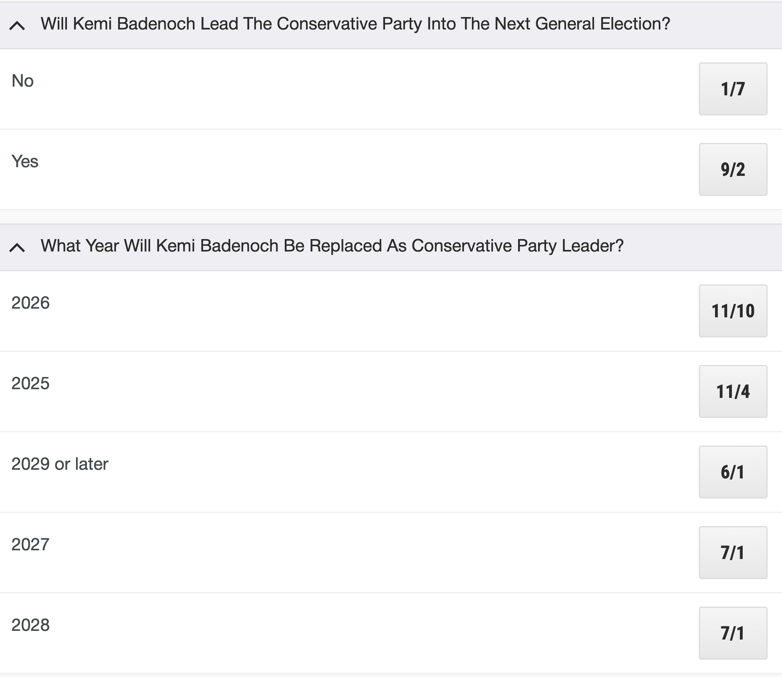The width and height of the screenshot is (782, 677).
Task: Click the empty row area beside 2026
Action: pyautogui.click(x=374, y=311)
